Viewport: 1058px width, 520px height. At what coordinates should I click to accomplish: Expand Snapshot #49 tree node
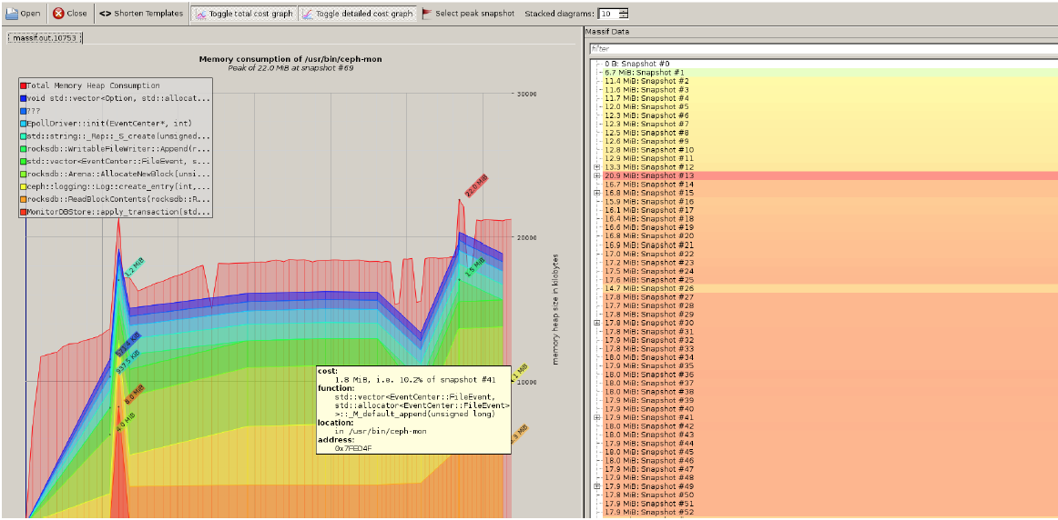(596, 486)
